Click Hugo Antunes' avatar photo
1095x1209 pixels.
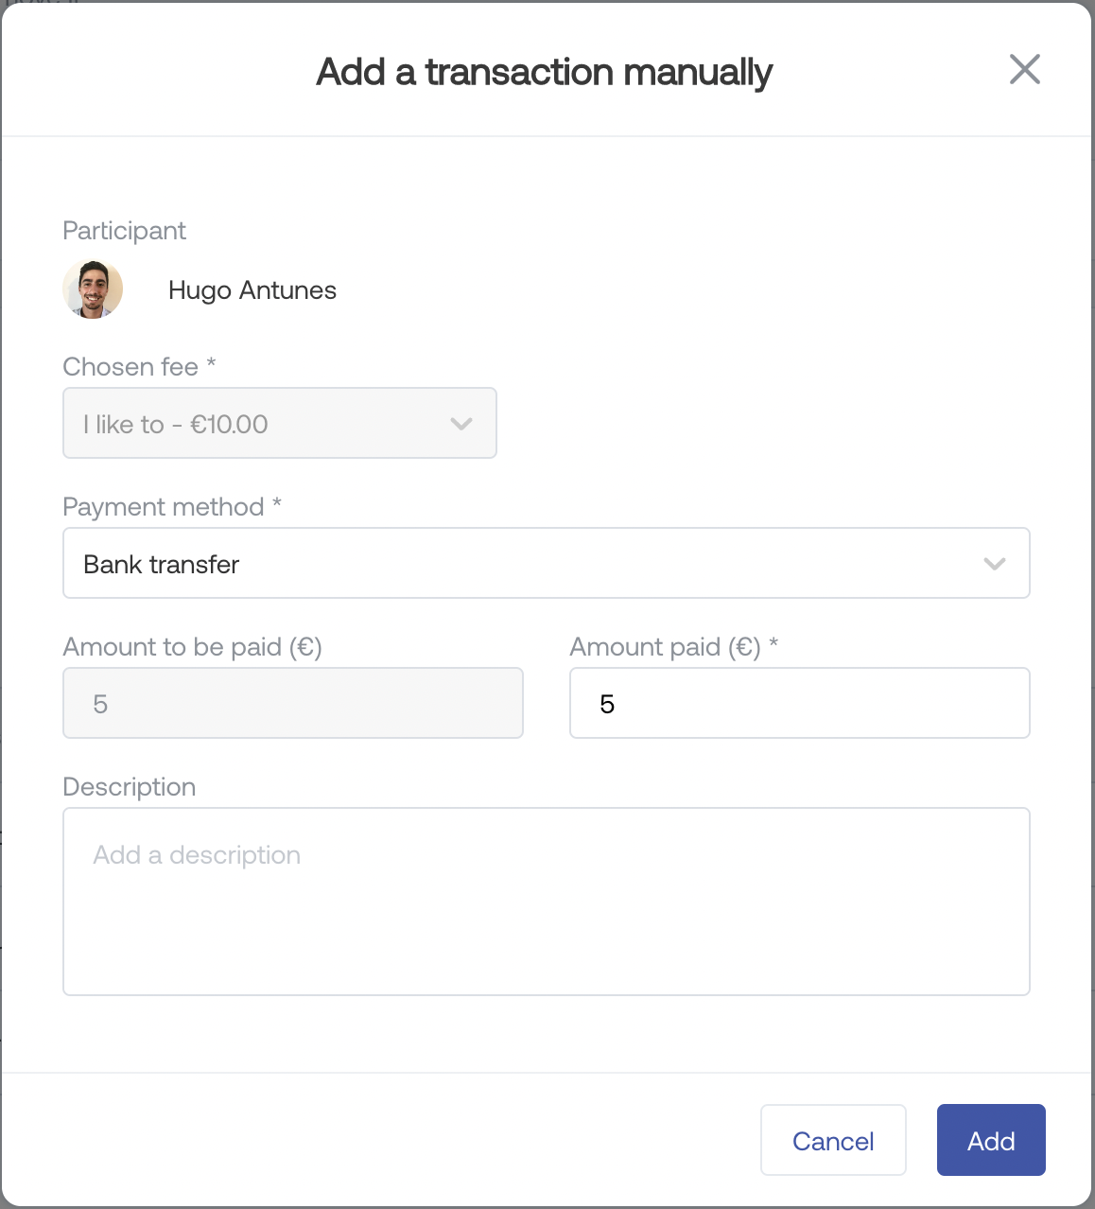pos(93,289)
